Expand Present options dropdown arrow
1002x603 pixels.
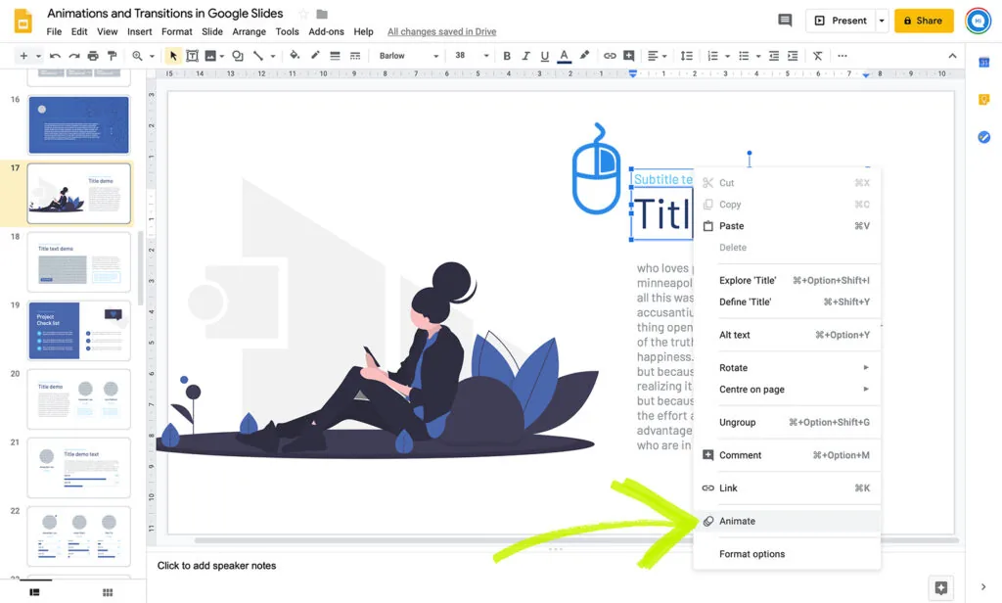click(882, 21)
